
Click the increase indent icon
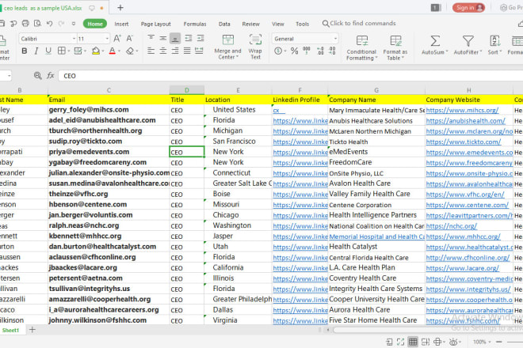pyautogui.click(x=200, y=38)
